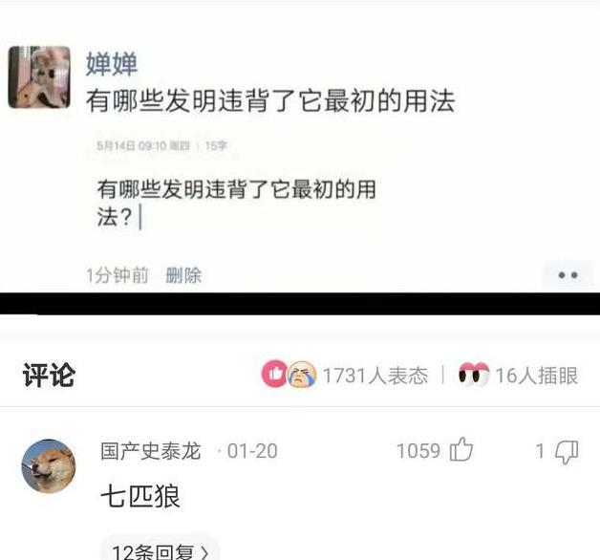Open the username 婵婵
This screenshot has width=600, height=560.
click(x=112, y=64)
